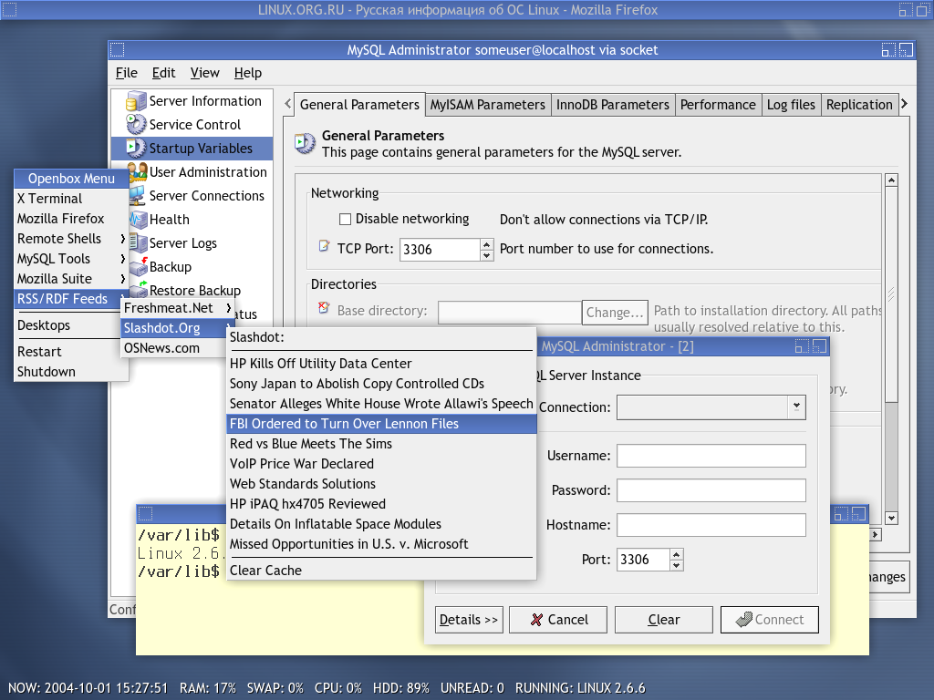Click the Hostname input field
Screen dimensions: 934x700
point(711,525)
